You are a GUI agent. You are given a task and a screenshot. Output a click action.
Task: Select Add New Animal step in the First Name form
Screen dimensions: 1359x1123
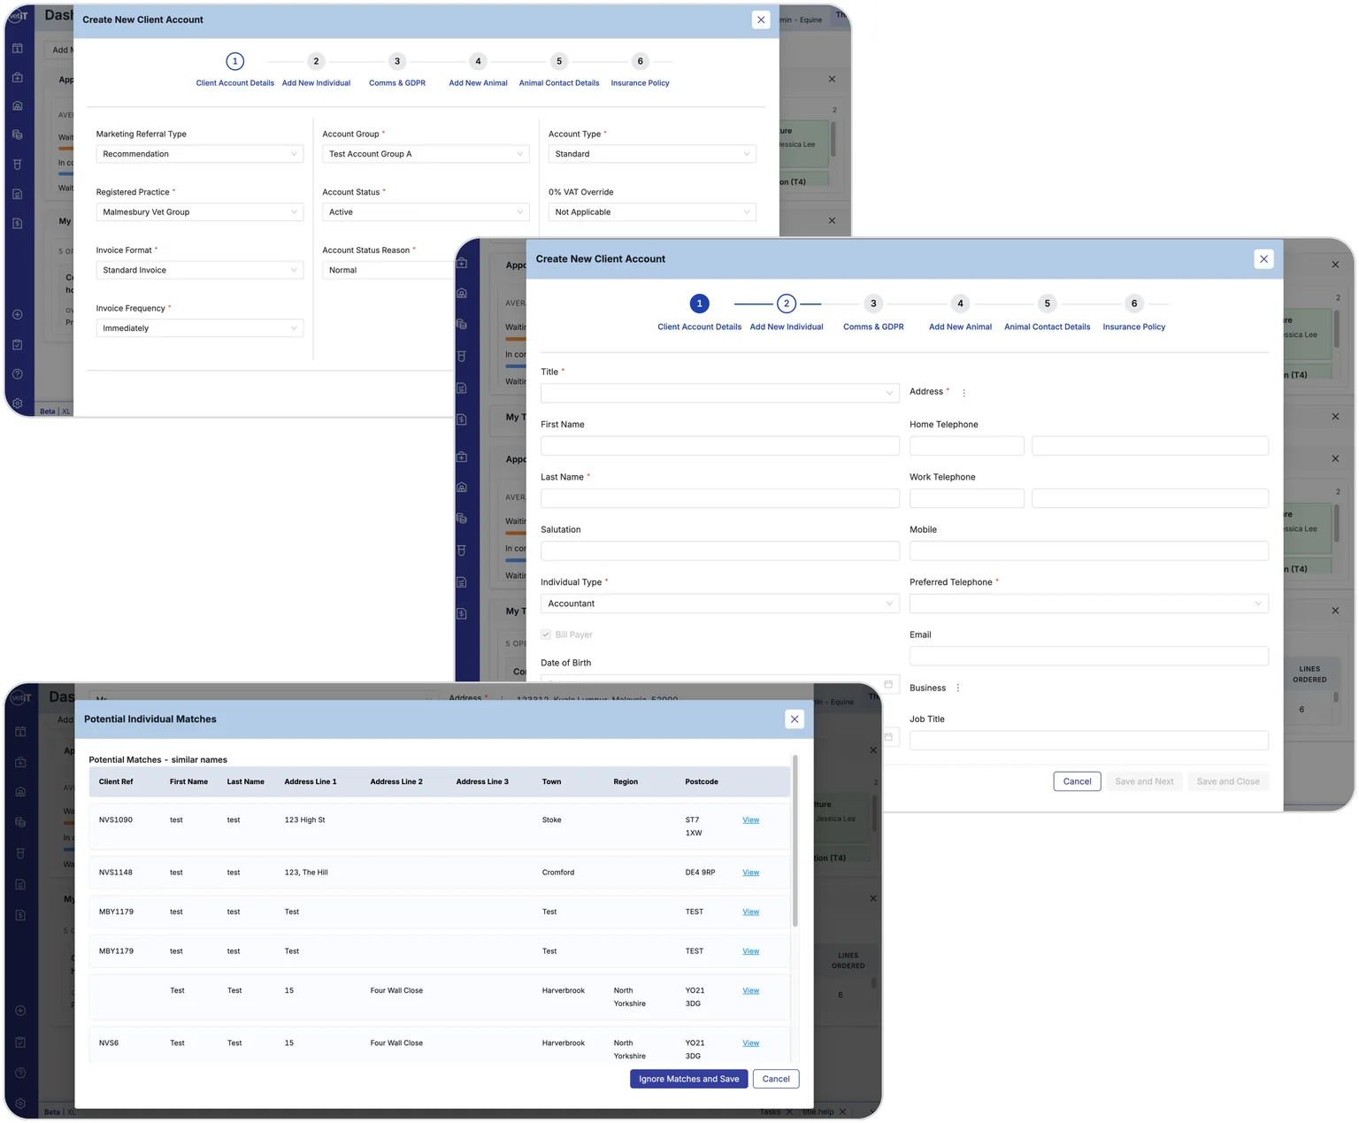(960, 313)
